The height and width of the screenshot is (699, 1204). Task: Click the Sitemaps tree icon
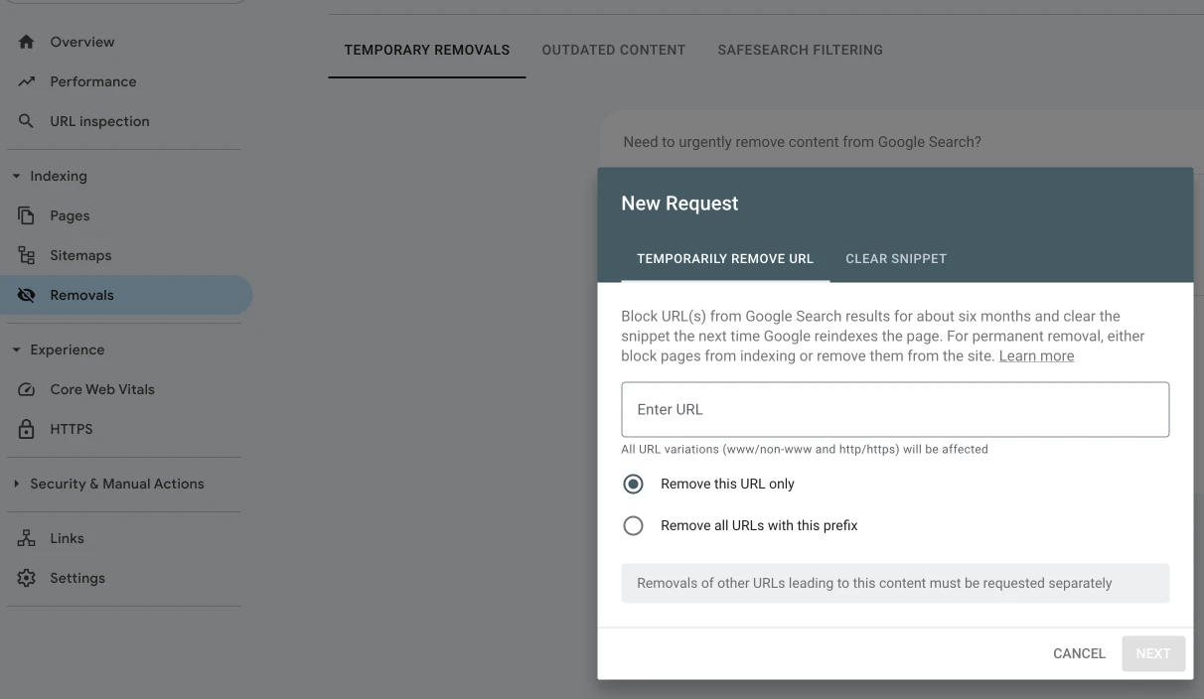pyautogui.click(x=27, y=255)
